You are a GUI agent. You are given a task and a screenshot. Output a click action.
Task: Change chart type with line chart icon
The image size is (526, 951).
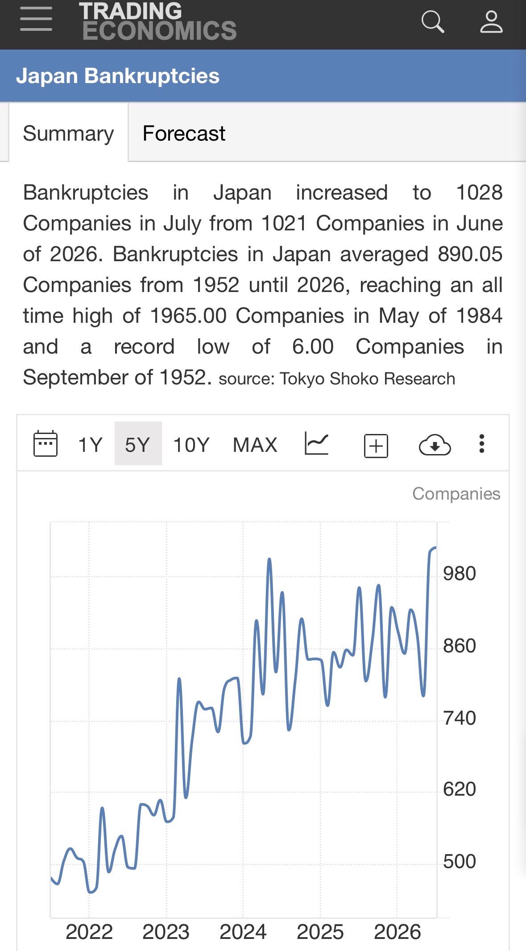[x=317, y=444]
